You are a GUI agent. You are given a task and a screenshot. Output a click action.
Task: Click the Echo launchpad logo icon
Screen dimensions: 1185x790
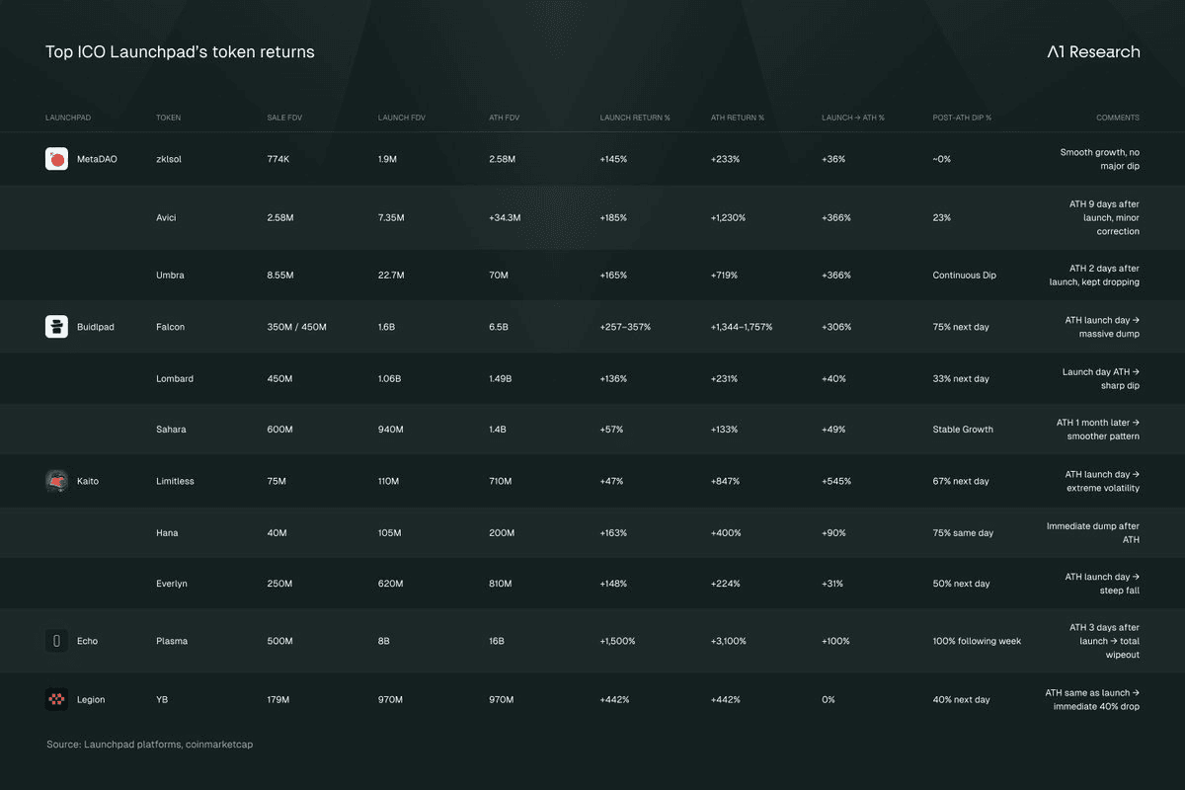(x=56, y=641)
